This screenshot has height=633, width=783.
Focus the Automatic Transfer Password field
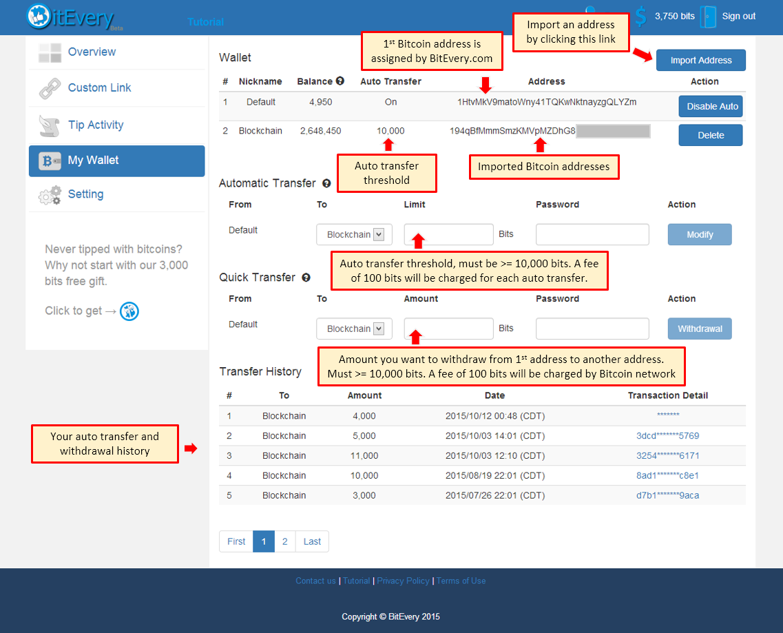pos(592,234)
